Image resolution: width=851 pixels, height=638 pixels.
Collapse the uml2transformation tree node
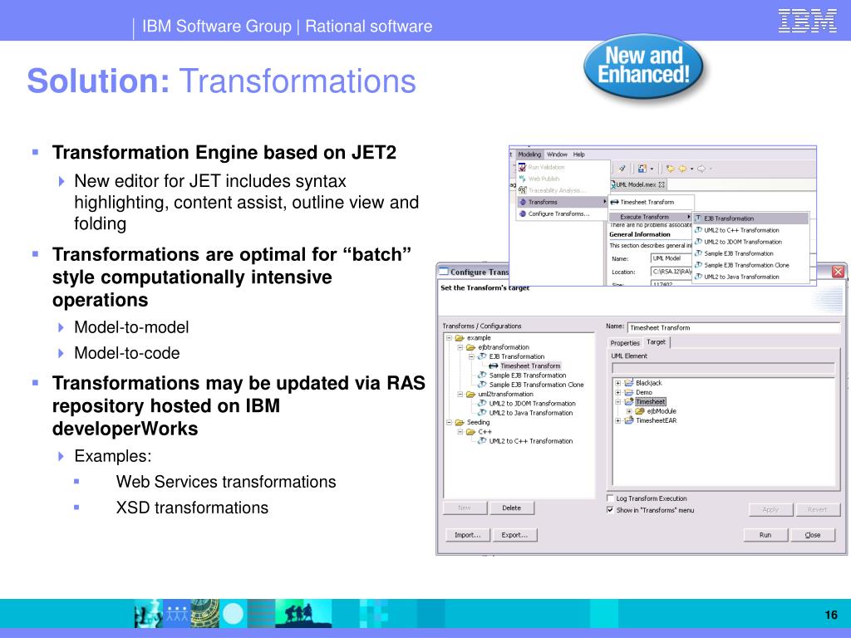(460, 395)
